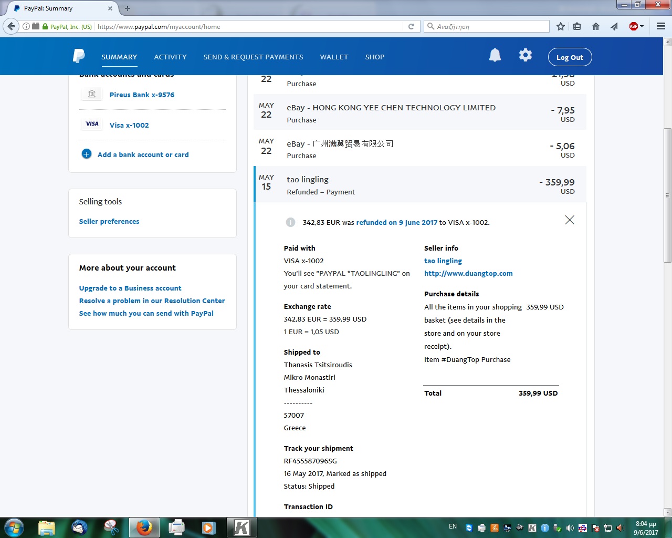Reload the page with the refresh icon
The image size is (672, 538).
click(x=412, y=26)
